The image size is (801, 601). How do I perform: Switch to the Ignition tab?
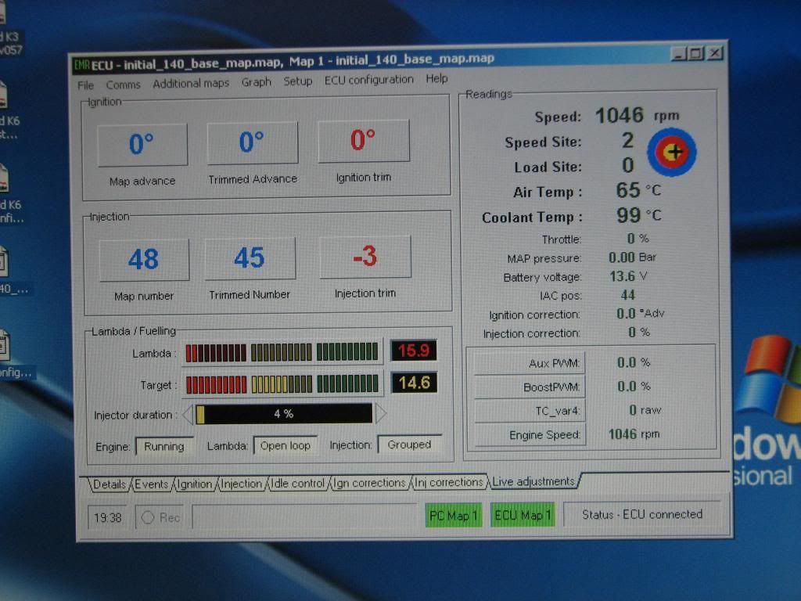194,484
